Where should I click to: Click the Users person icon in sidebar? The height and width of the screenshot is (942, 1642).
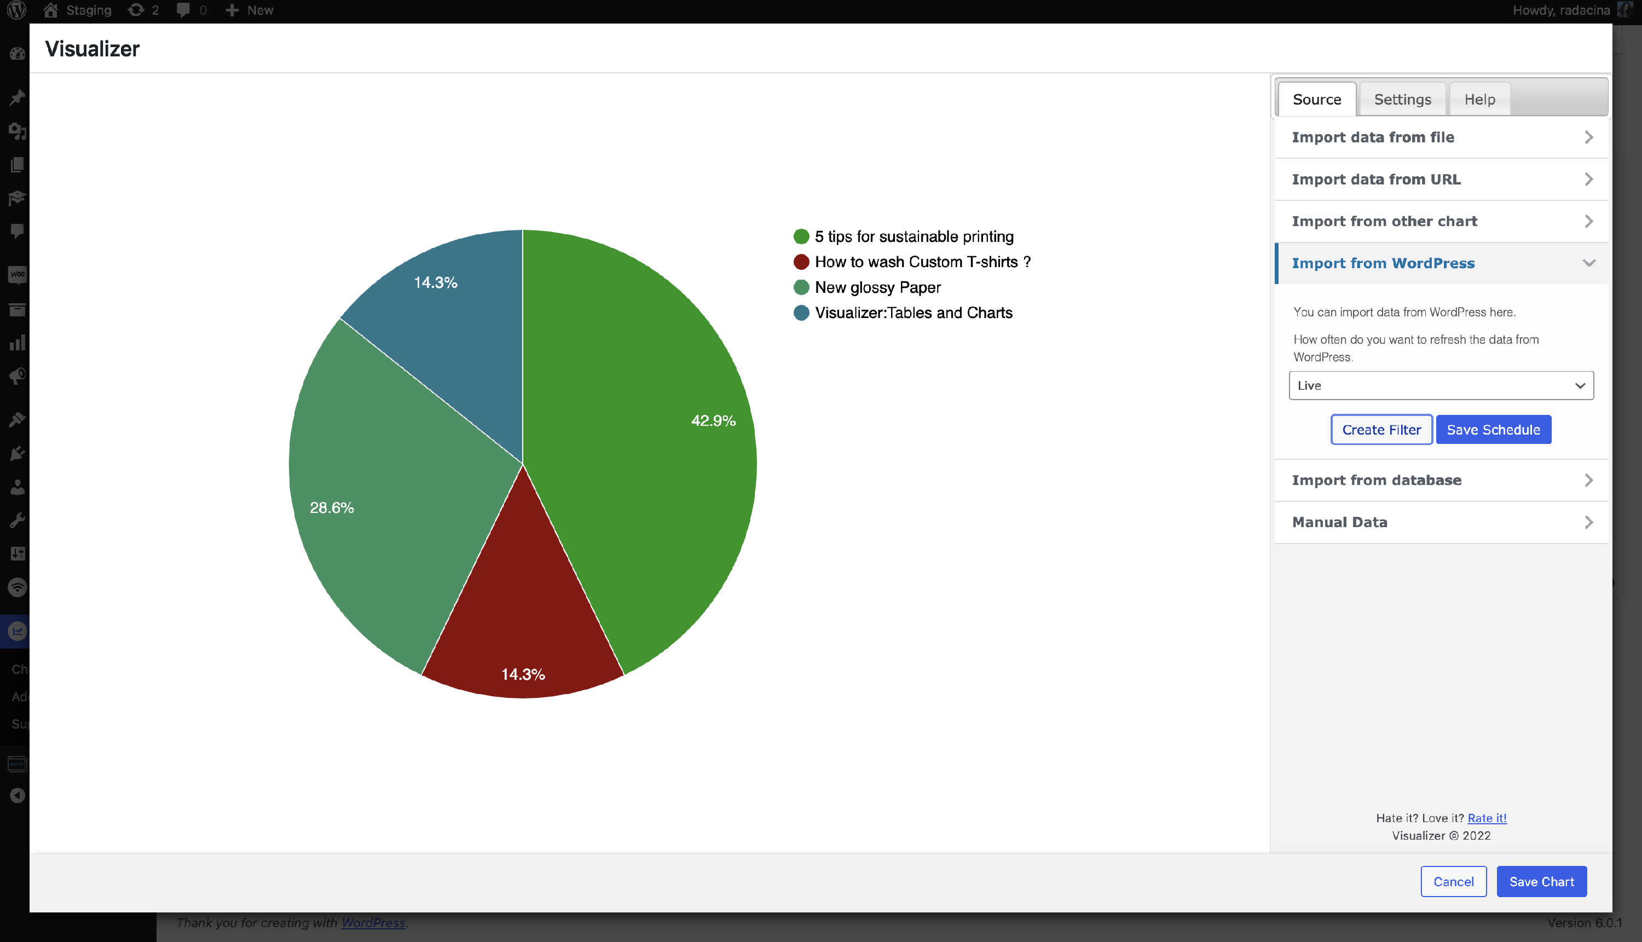[18, 487]
